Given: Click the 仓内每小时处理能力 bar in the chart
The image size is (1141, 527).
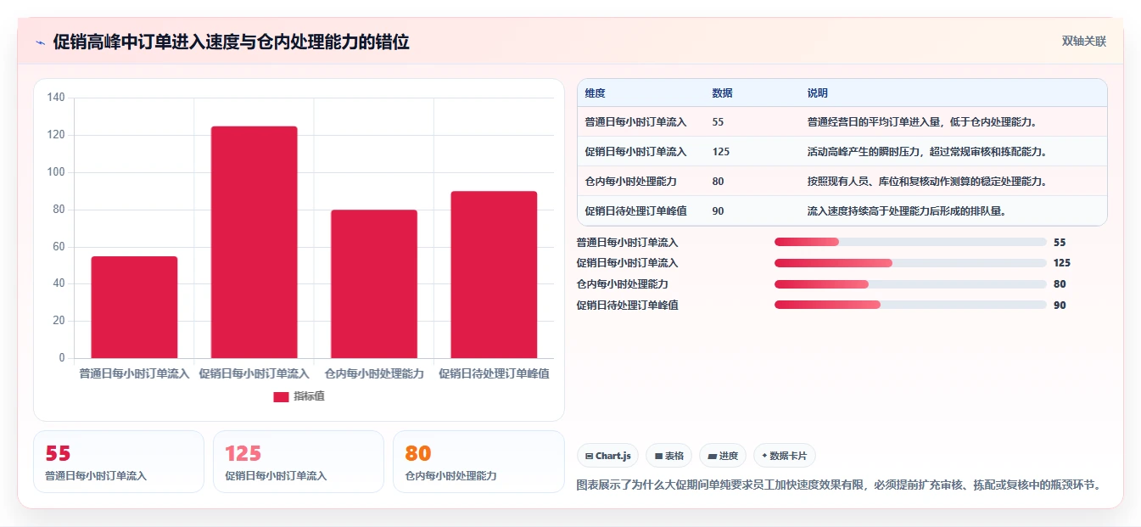Looking at the screenshot, I should [374, 283].
